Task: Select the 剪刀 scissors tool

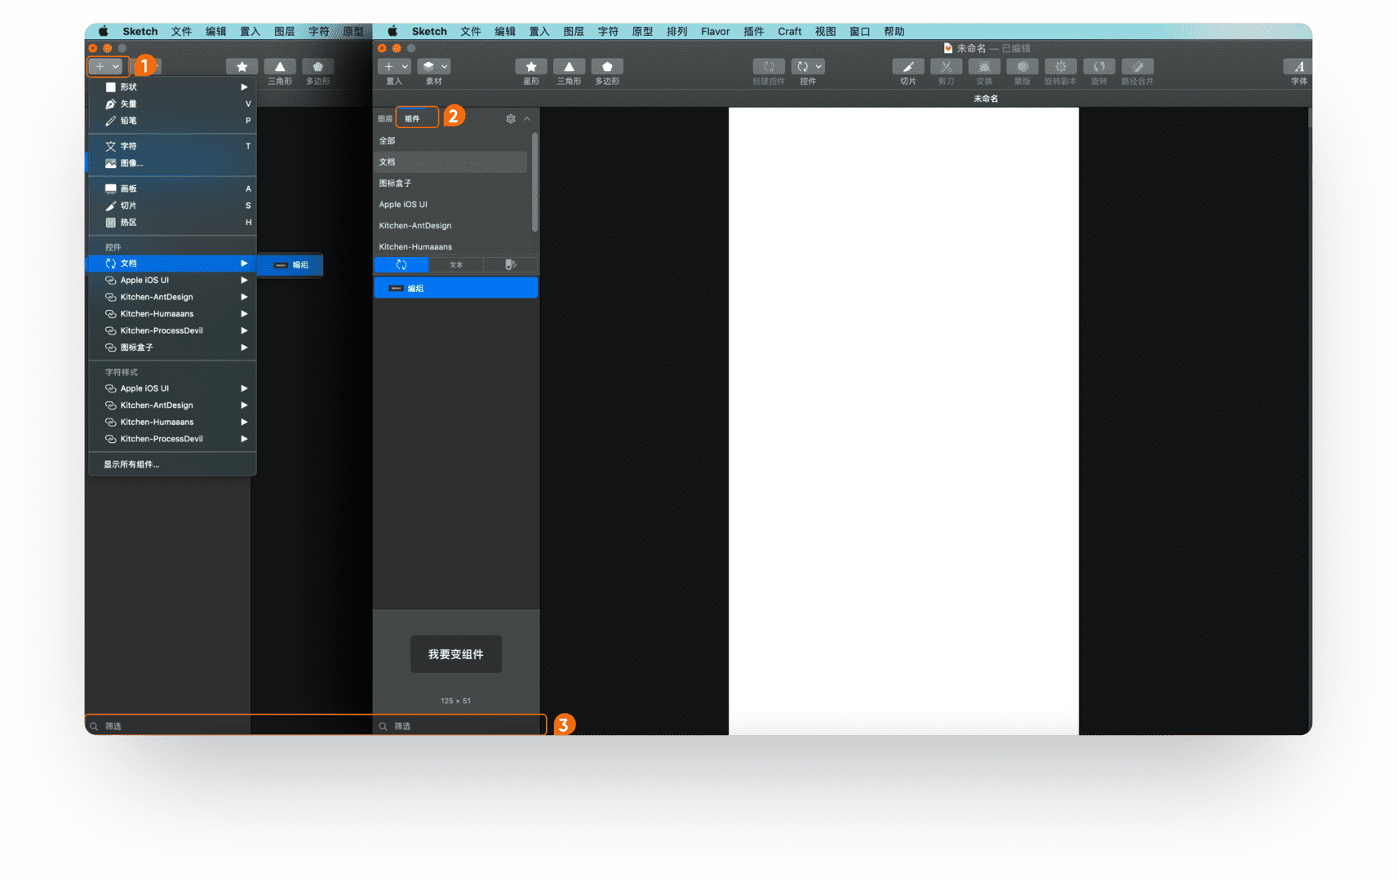Action: point(947,67)
